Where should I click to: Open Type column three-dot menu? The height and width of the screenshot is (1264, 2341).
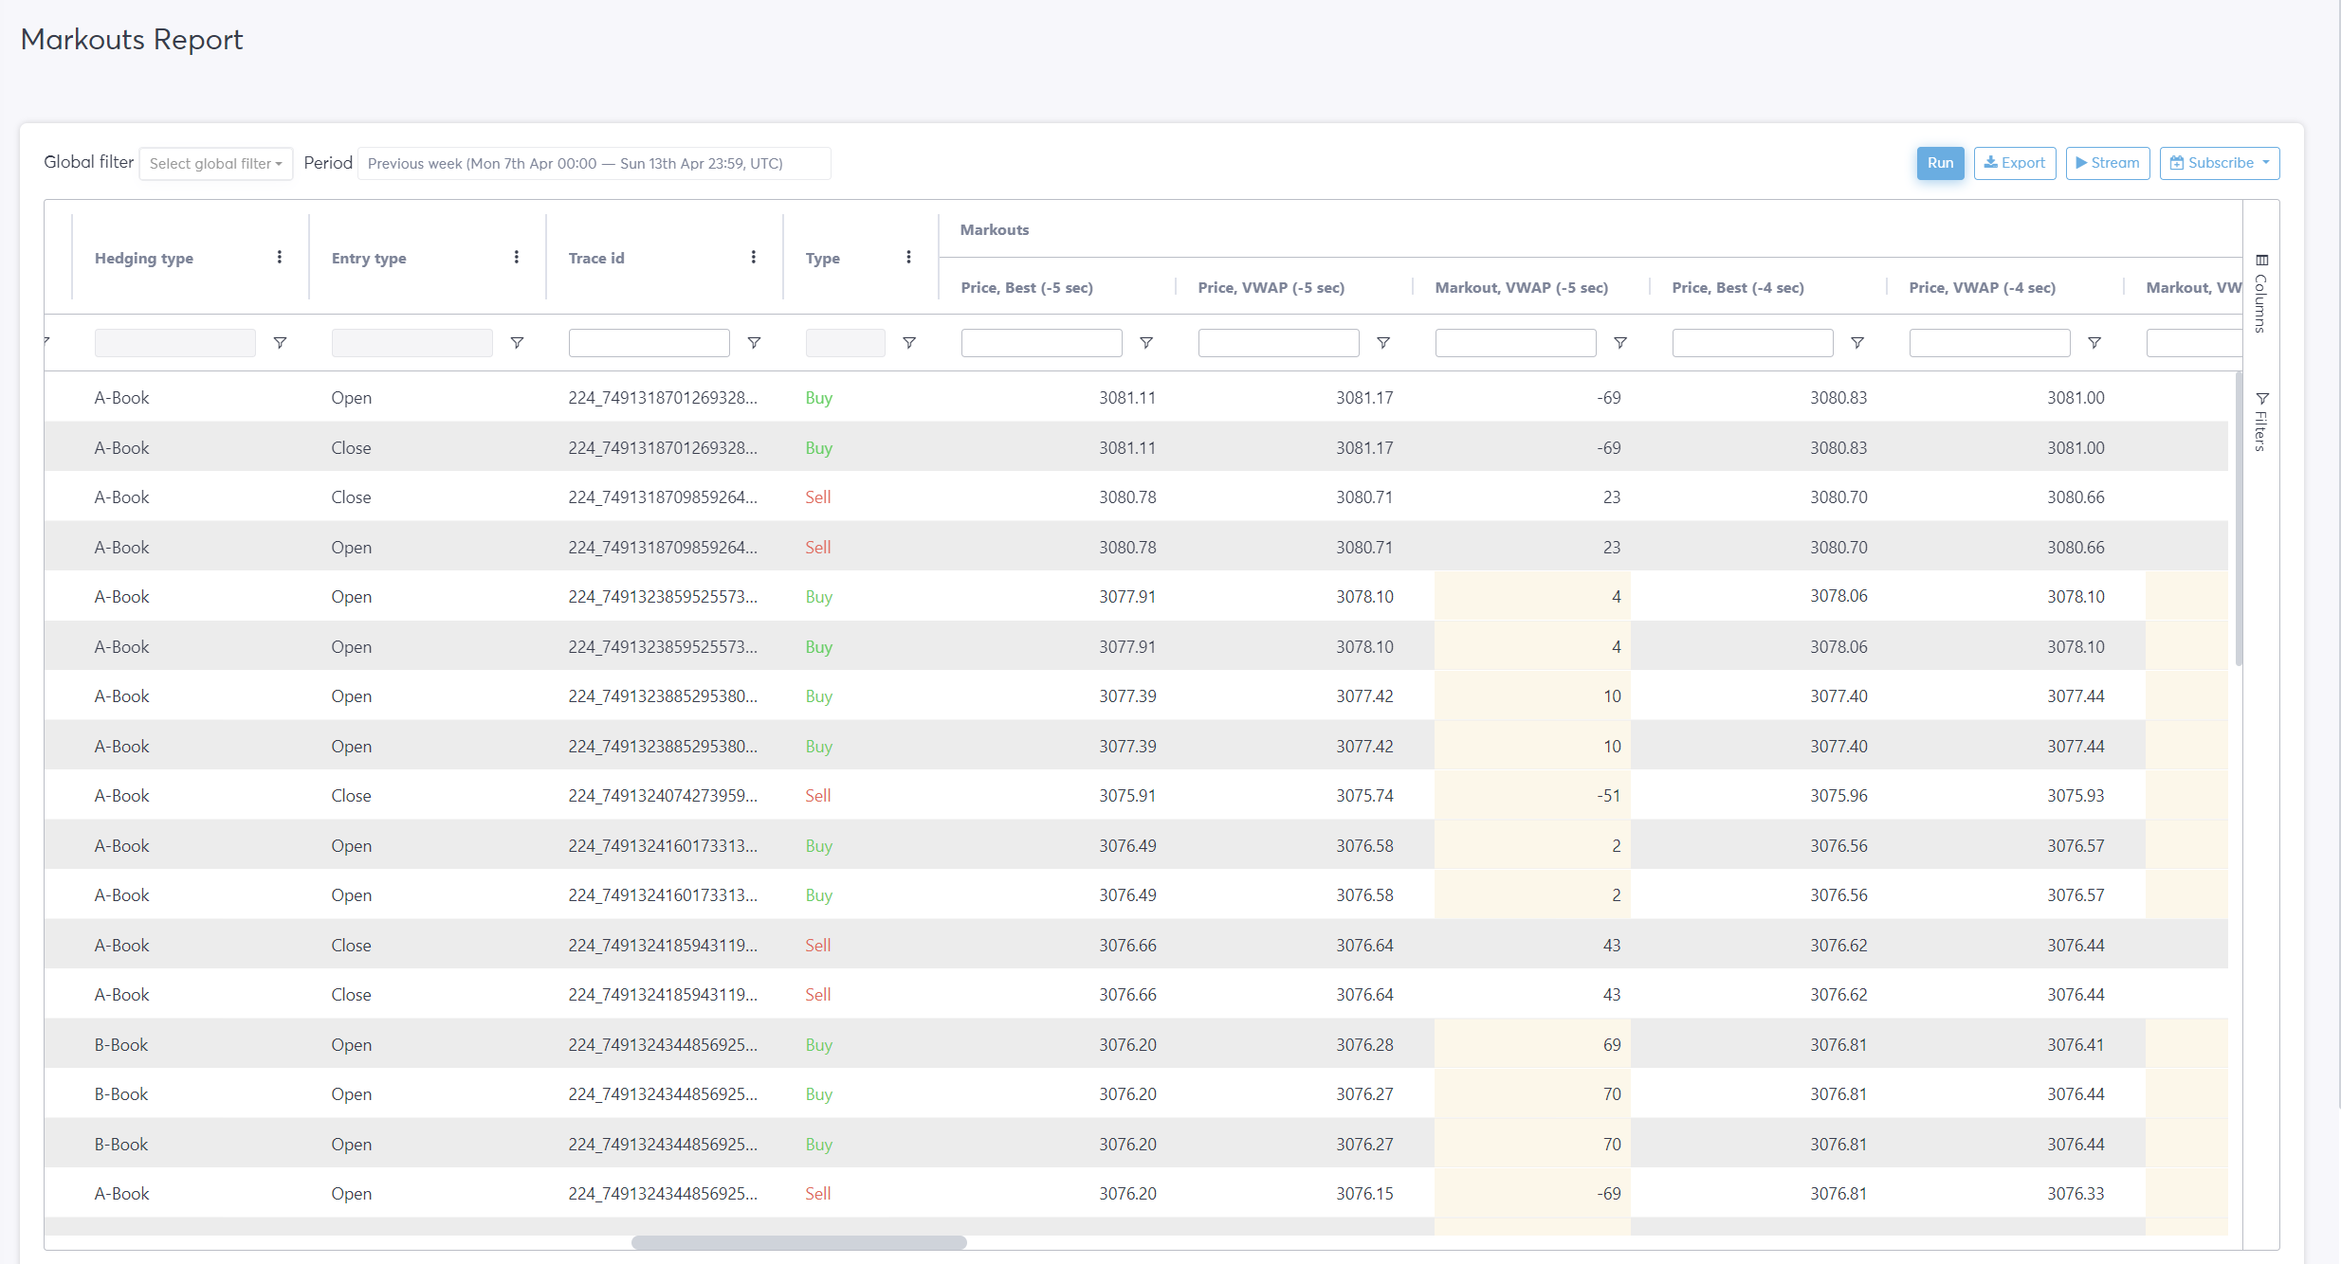point(908,258)
